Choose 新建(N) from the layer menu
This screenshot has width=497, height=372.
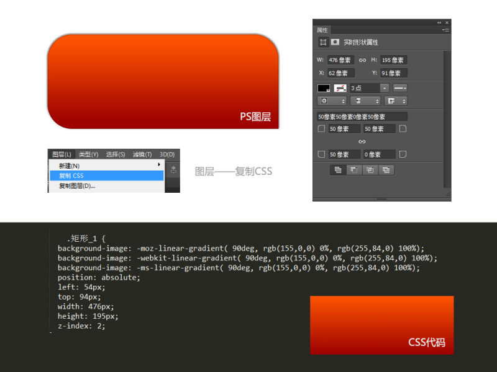(106, 166)
